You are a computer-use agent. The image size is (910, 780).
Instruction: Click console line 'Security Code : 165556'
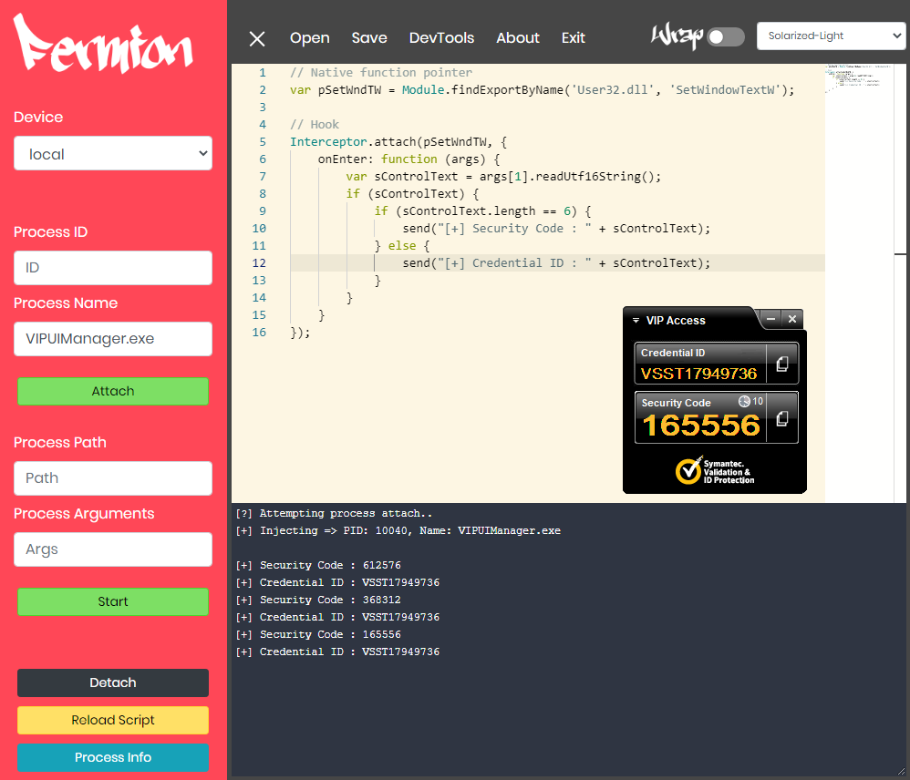pyautogui.click(x=318, y=635)
